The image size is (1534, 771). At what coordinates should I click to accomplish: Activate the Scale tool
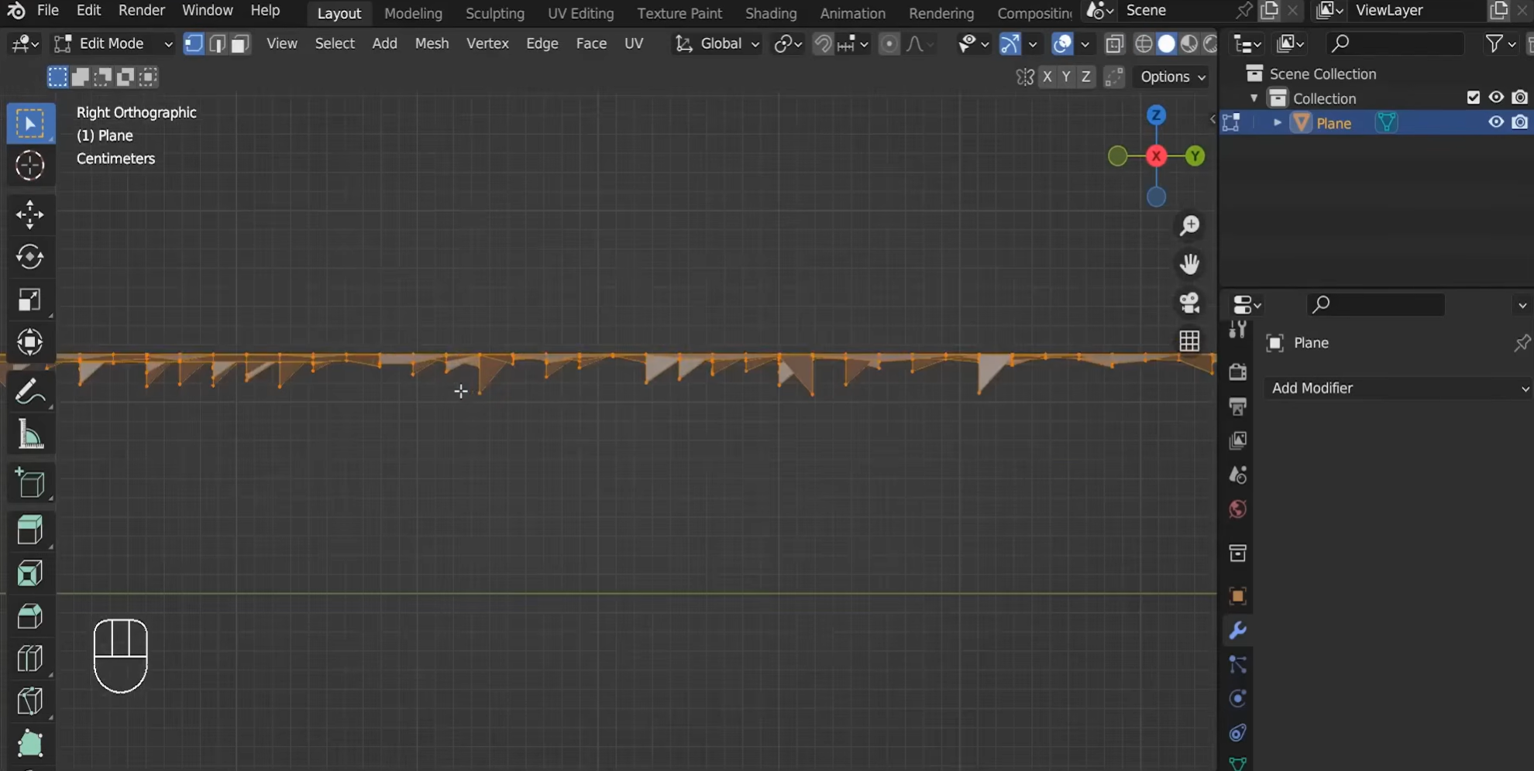(x=30, y=300)
